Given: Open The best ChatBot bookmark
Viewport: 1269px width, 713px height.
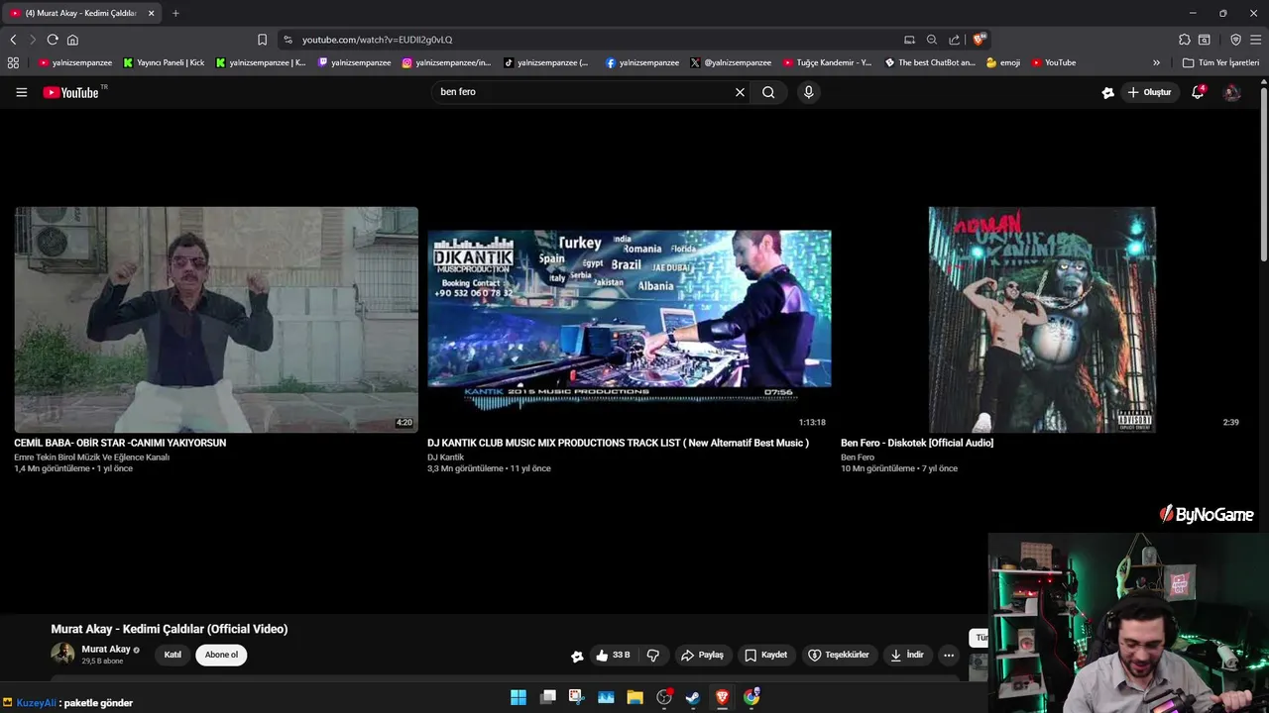Looking at the screenshot, I should click(x=930, y=62).
